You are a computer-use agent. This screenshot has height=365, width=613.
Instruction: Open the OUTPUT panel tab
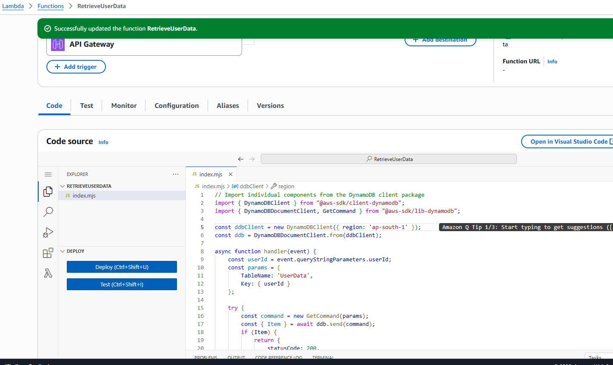(236, 357)
